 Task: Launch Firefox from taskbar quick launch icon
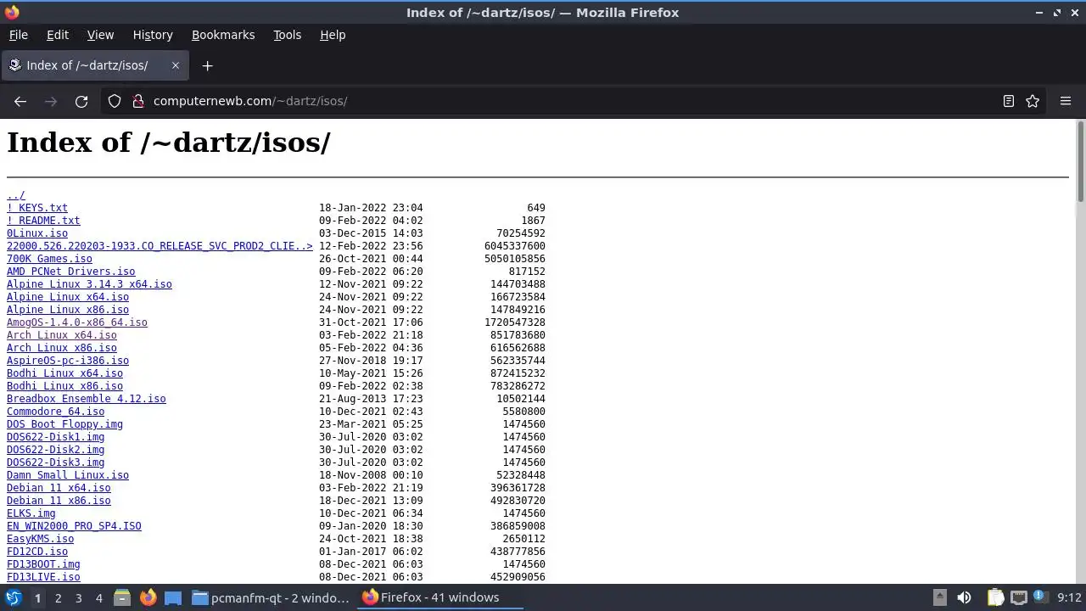(x=148, y=597)
